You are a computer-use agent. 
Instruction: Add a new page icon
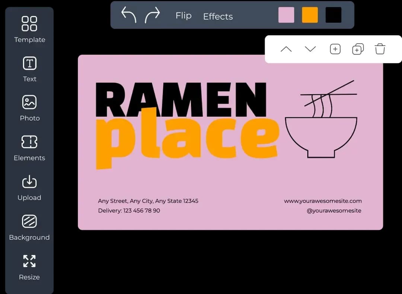[335, 49]
